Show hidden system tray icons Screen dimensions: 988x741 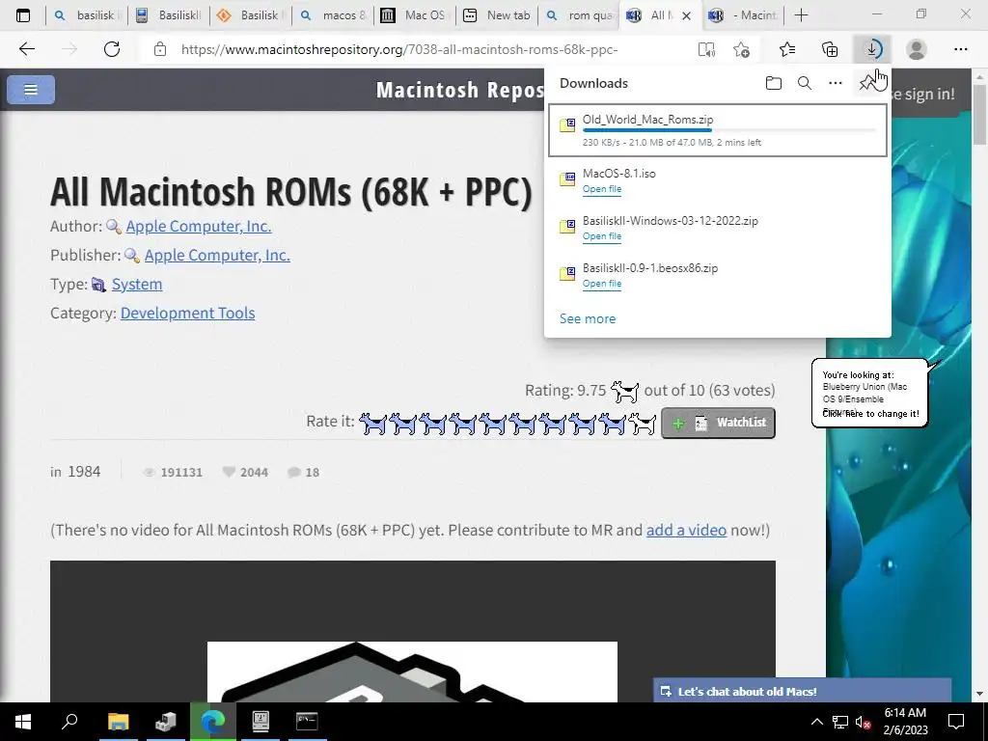816,722
